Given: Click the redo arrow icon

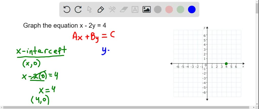Looking at the screenshot, I should point(78,10).
